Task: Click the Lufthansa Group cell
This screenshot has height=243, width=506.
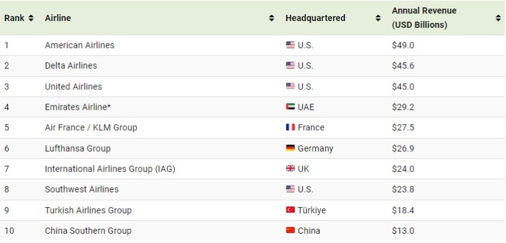Action: tap(78, 149)
